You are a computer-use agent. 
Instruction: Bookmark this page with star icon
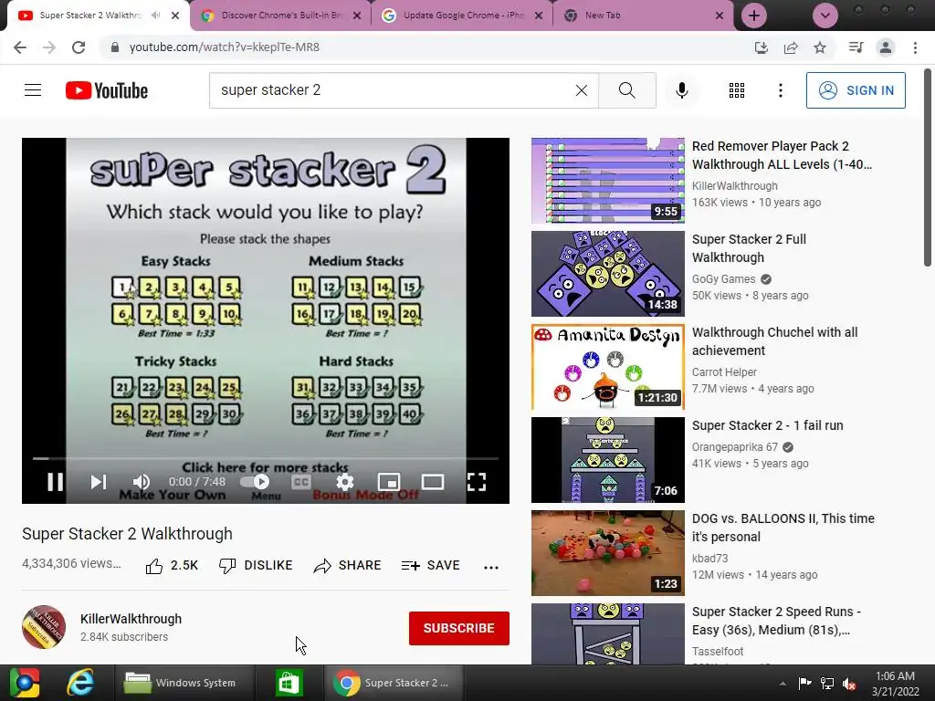[x=820, y=47]
